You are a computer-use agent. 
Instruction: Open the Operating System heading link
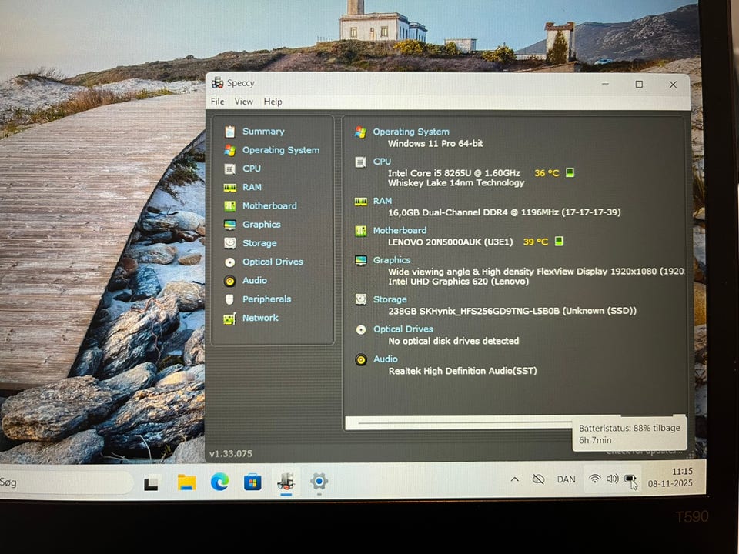pyautogui.click(x=411, y=132)
